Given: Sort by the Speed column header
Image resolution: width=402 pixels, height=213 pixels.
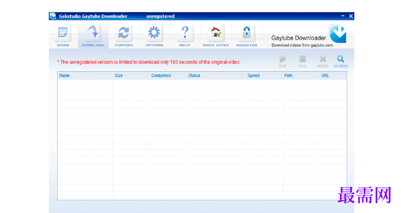Looking at the screenshot, I should pyautogui.click(x=264, y=75).
